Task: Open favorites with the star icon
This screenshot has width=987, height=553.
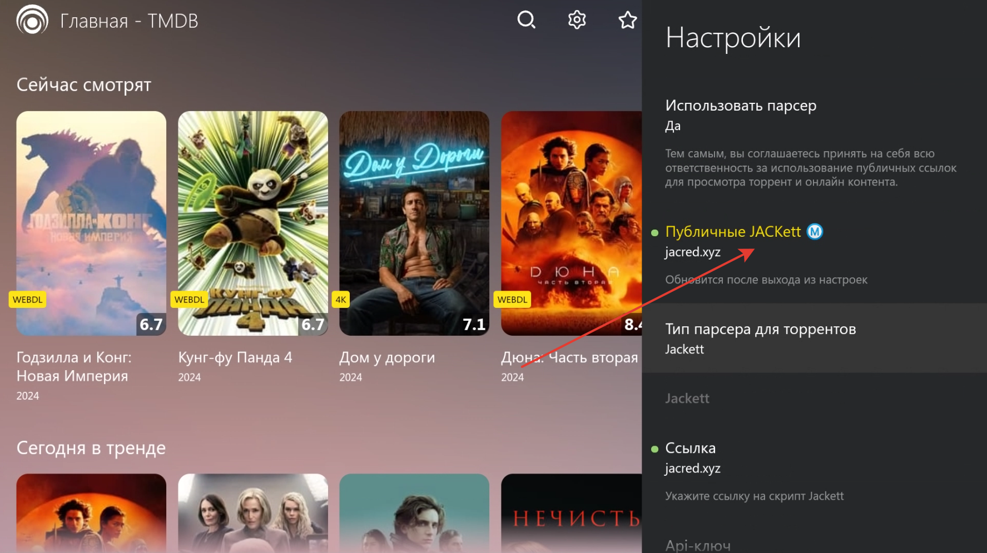Action: (627, 20)
